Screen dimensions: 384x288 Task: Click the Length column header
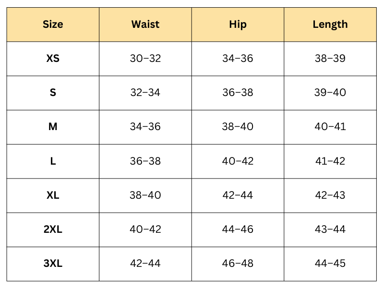point(330,24)
